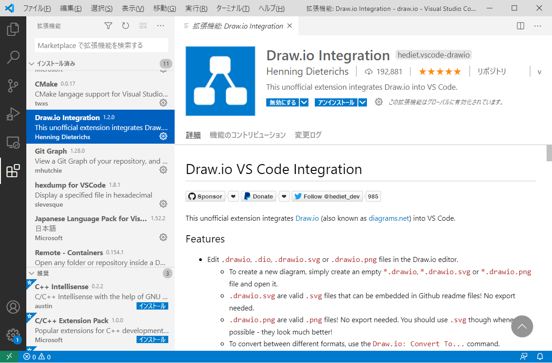Open the Search view in the activity bar
Screen dimensions: 552x363
pyautogui.click(x=13, y=57)
